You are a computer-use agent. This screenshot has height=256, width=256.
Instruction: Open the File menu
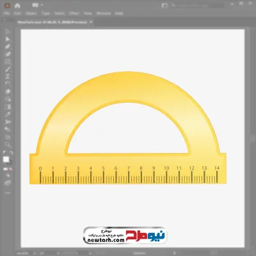pyautogui.click(x=7, y=13)
